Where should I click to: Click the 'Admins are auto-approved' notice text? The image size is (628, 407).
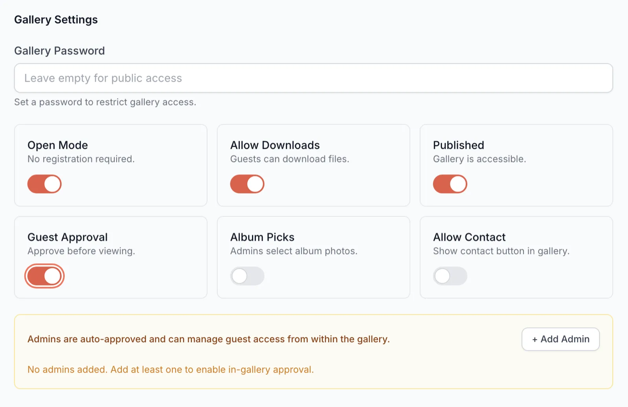pyautogui.click(x=208, y=339)
